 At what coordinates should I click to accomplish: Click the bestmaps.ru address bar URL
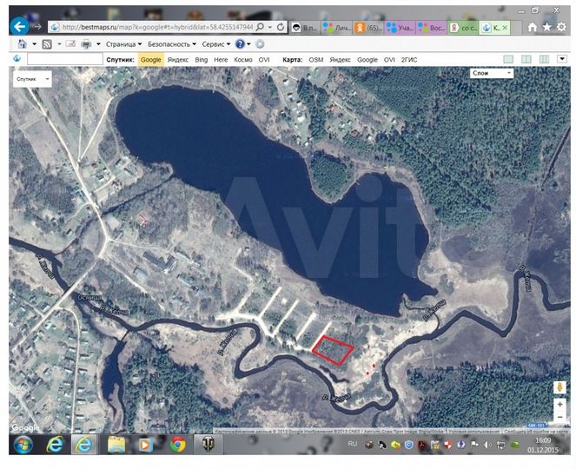[158, 27]
